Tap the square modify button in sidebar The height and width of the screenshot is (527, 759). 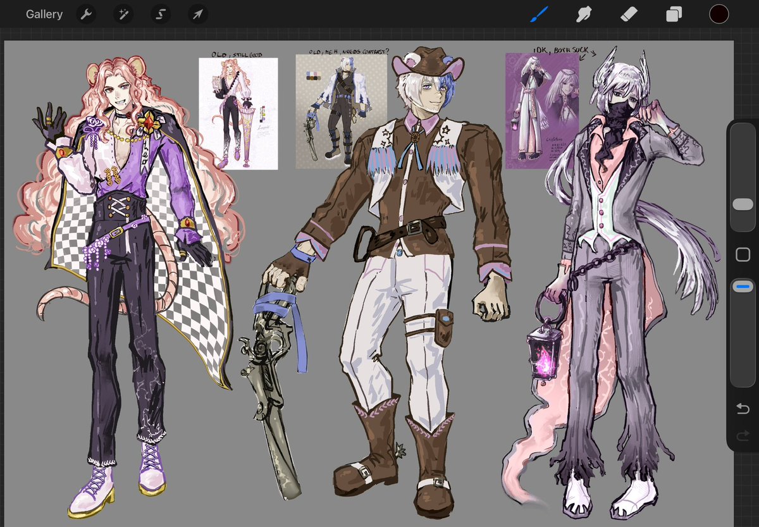pyautogui.click(x=742, y=254)
